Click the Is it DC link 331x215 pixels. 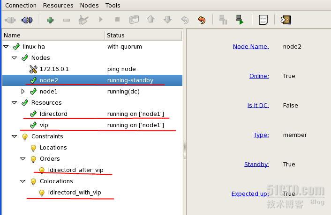258,105
